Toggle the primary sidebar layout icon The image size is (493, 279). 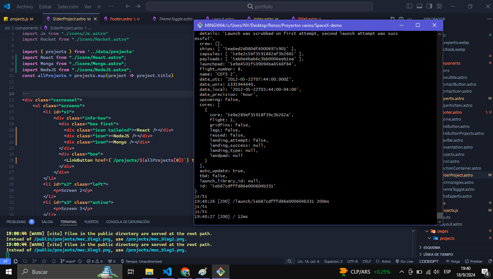click(x=410, y=6)
